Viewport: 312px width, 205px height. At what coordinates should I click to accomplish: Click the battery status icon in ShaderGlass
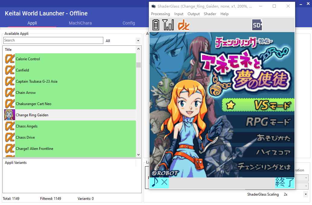[156, 25]
